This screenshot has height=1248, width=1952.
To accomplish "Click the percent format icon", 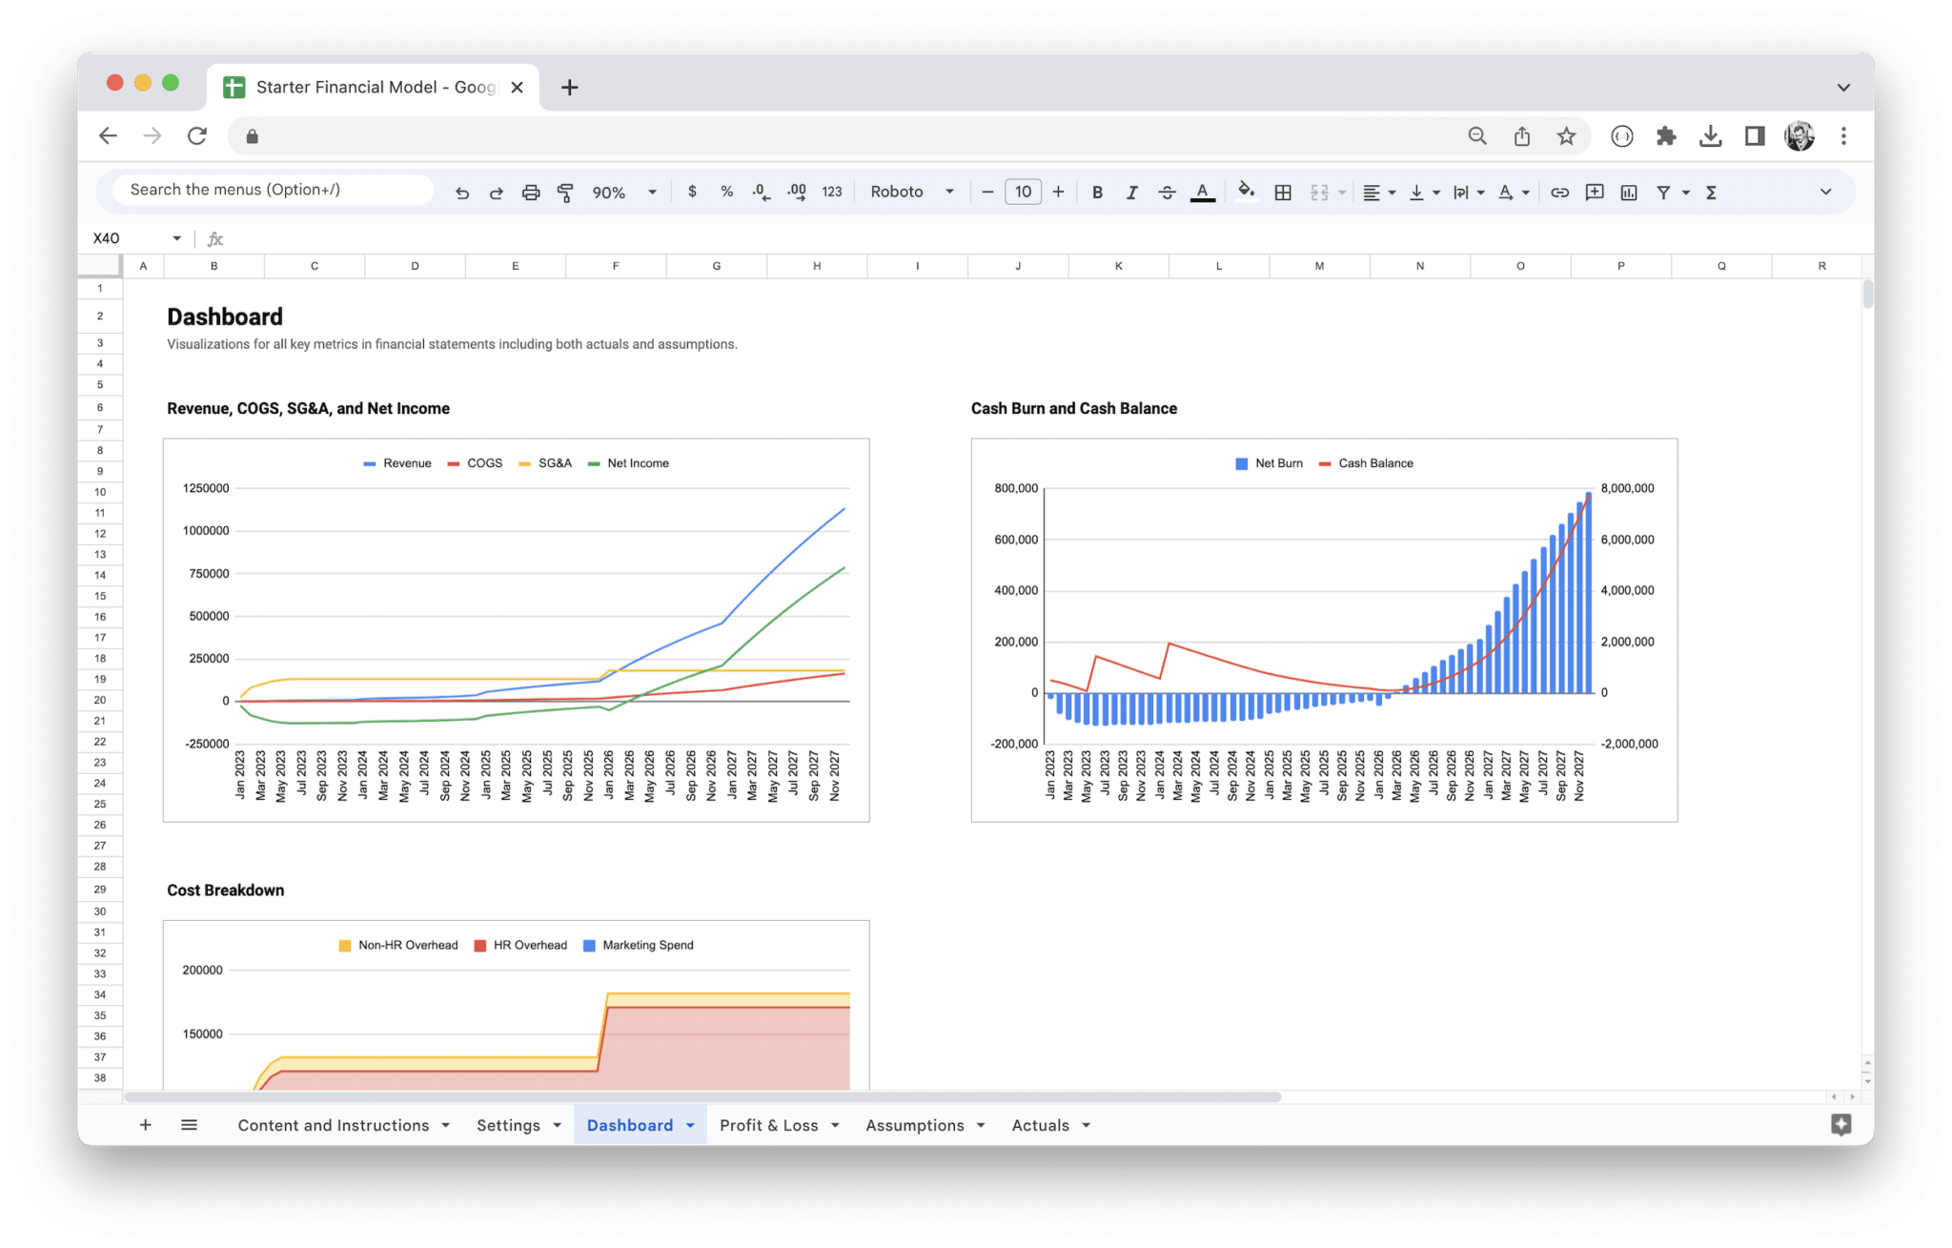I will click(726, 192).
